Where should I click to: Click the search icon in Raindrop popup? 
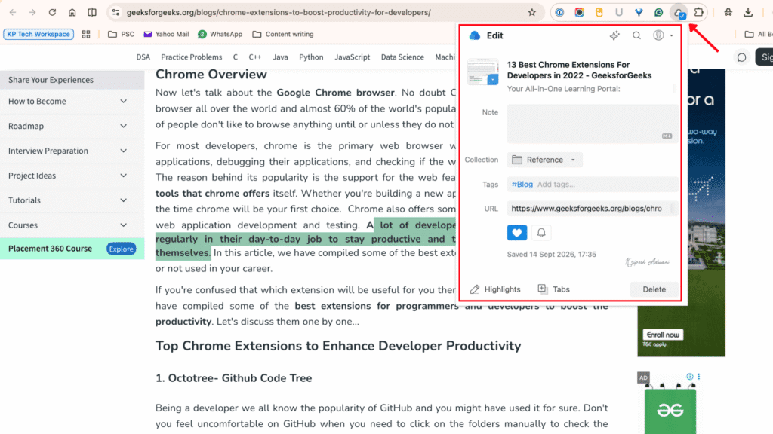click(636, 35)
